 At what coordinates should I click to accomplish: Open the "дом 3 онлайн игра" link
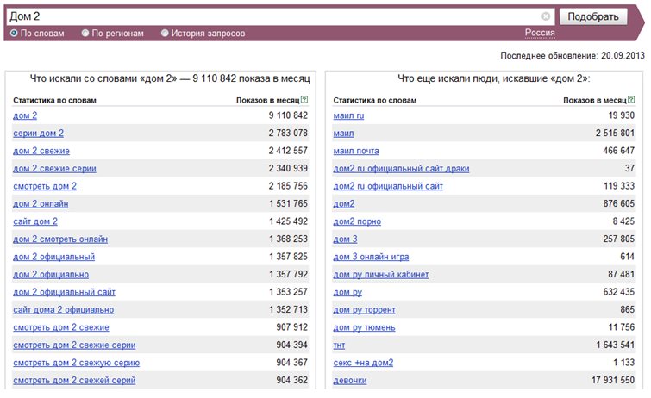point(371,257)
